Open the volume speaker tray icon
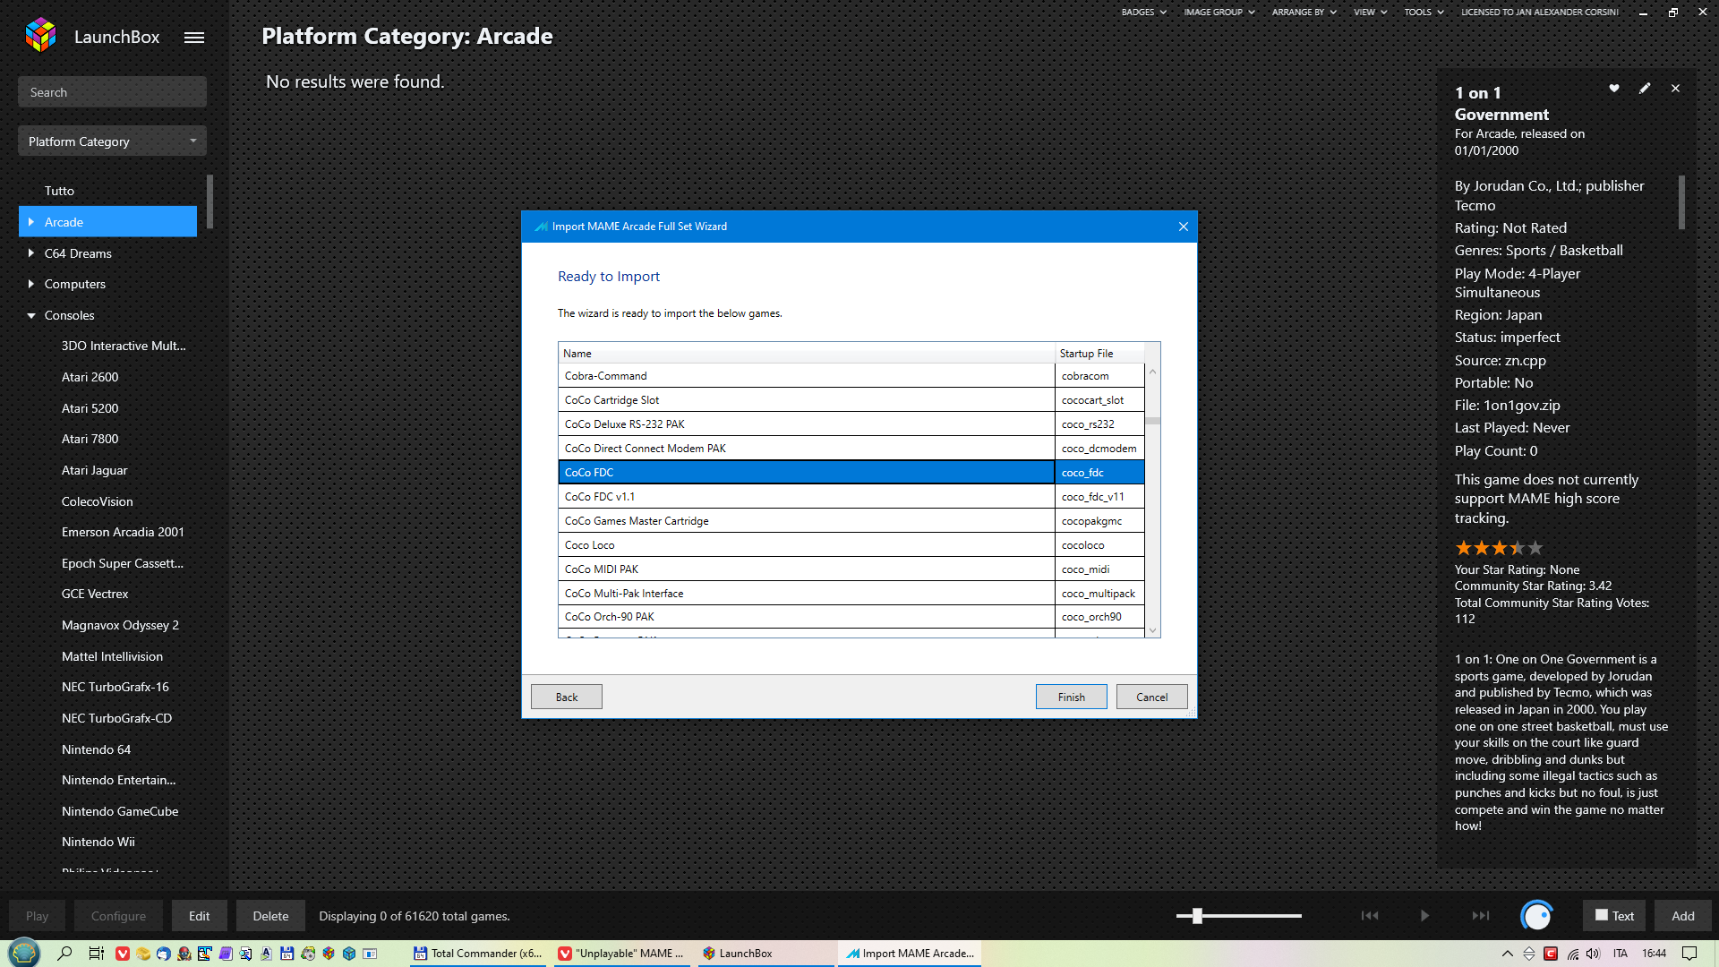The width and height of the screenshot is (1719, 967). 1594,954
